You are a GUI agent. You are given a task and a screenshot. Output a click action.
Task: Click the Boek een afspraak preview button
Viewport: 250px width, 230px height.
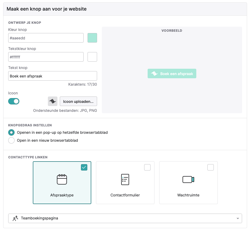(x=172, y=73)
